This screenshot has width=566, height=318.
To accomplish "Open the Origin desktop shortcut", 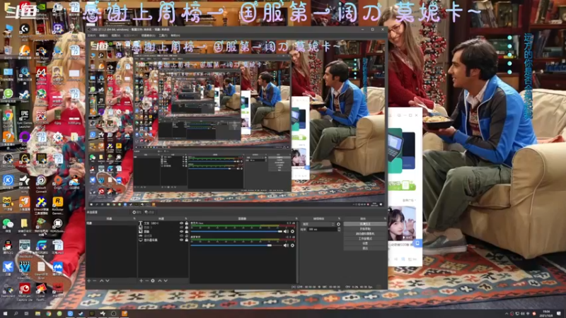I will pos(58,180).
